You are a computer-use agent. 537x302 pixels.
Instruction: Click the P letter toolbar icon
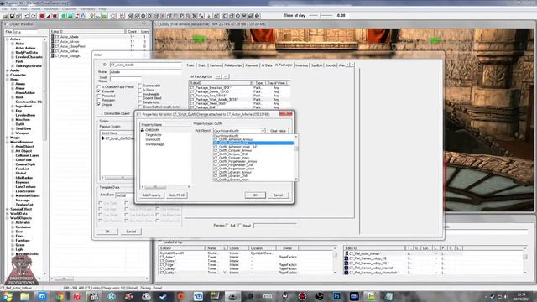click(182, 16)
